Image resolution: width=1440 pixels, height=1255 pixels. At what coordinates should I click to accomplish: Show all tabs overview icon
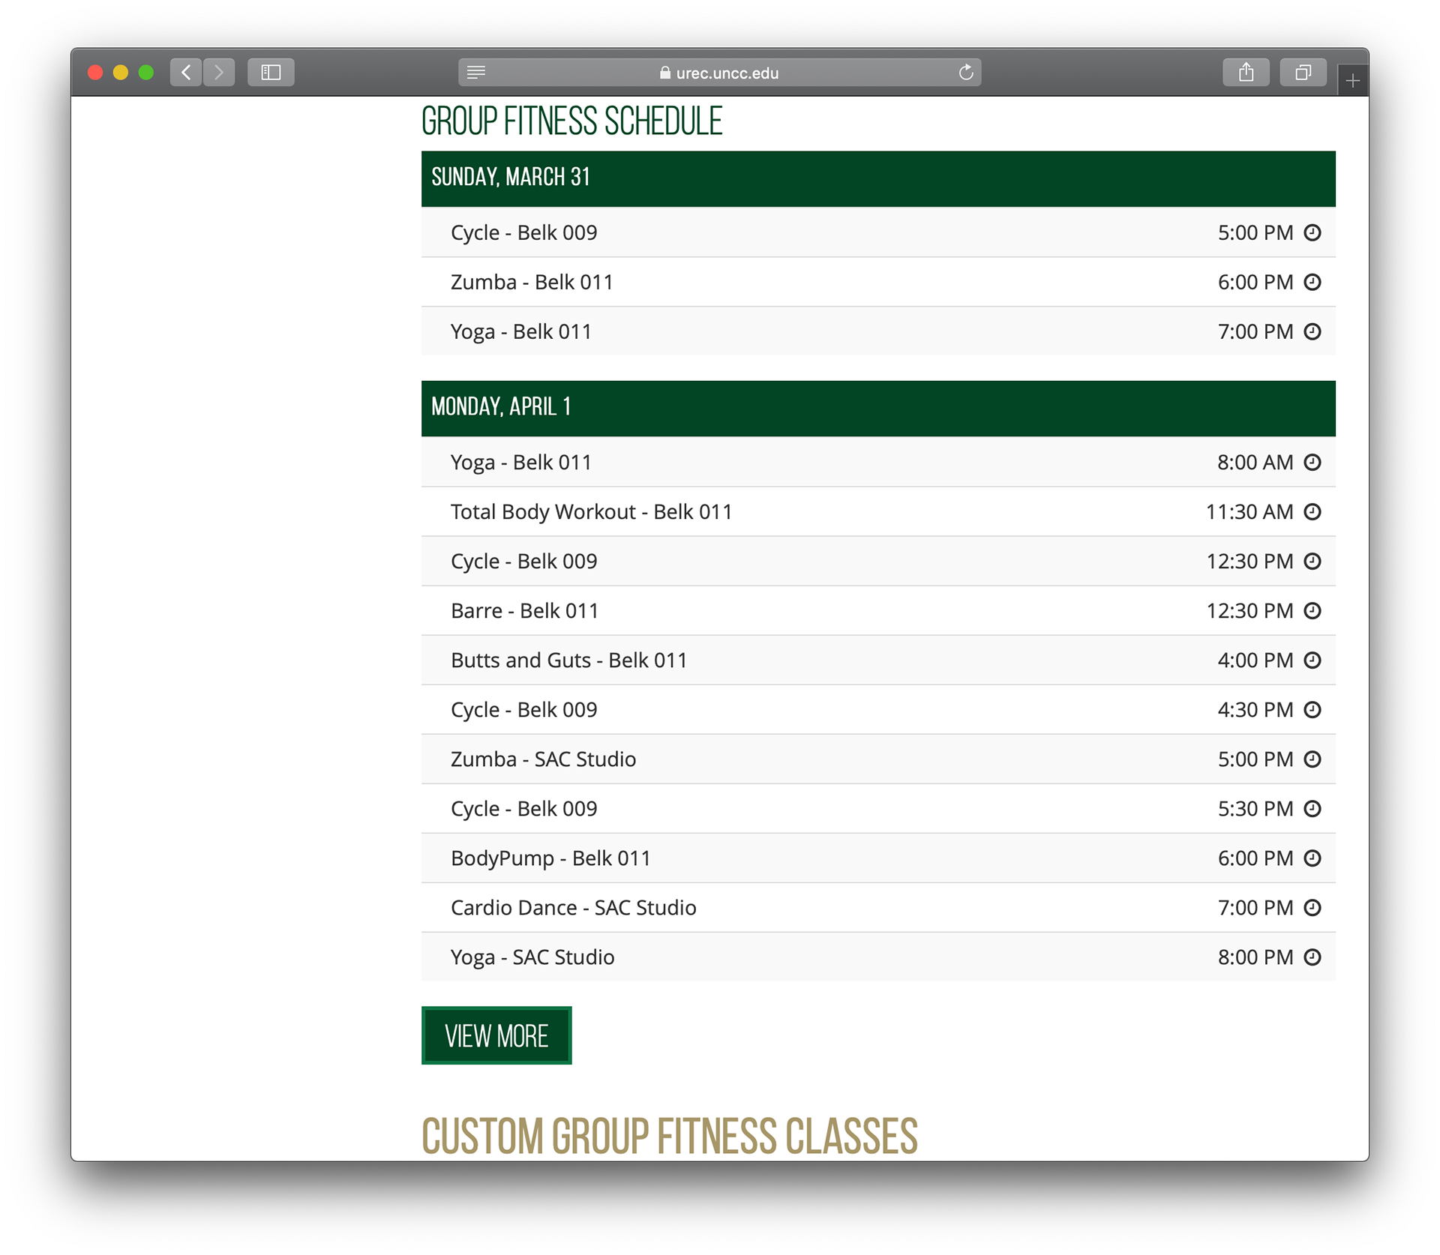[x=1303, y=73]
